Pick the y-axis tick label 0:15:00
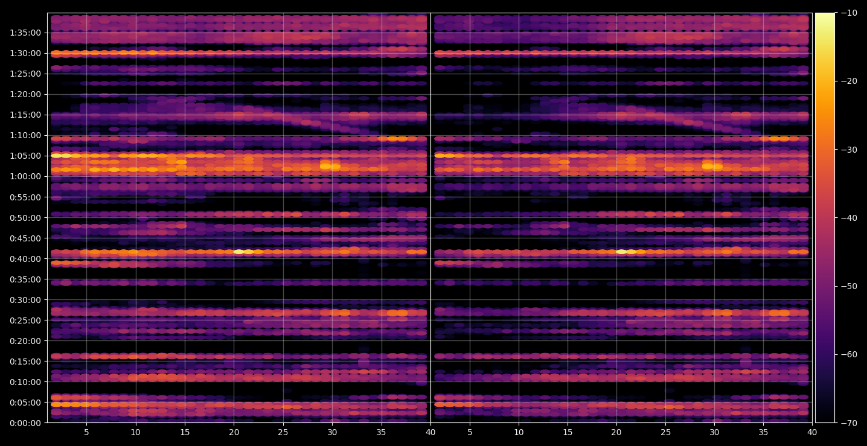The image size is (867, 446). click(25, 361)
